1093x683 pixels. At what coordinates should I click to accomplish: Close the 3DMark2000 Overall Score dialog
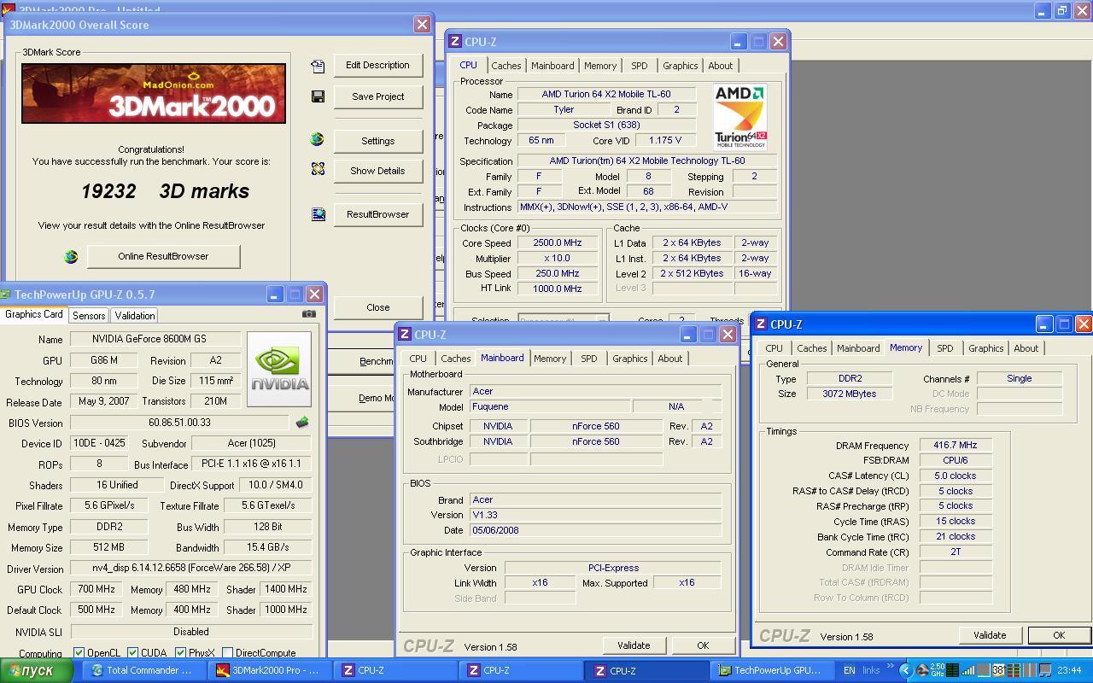click(x=377, y=307)
